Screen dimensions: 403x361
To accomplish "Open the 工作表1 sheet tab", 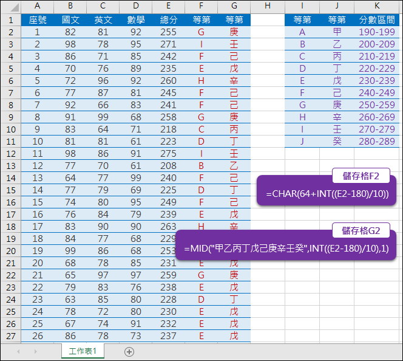I will point(83,351).
